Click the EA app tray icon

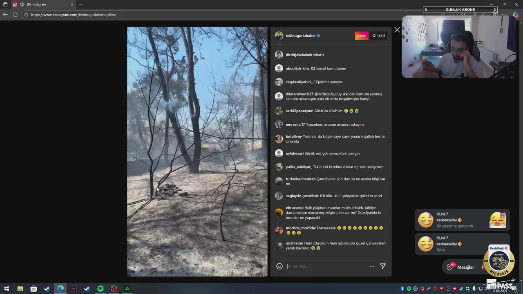(422, 289)
